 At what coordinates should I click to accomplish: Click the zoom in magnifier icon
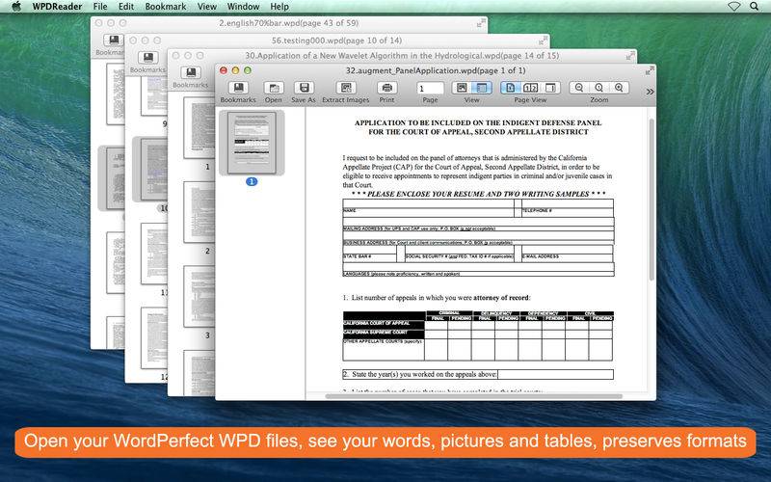pyautogui.click(x=619, y=88)
